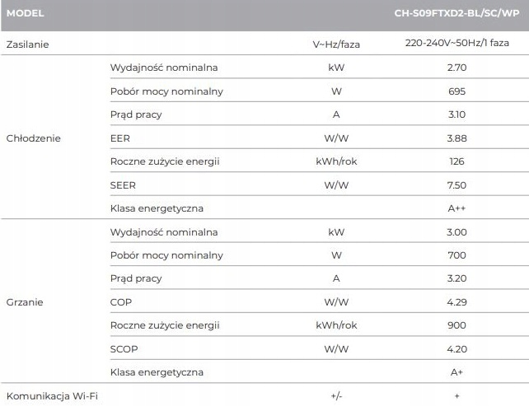Click the V~Hz/faza unit cell
The height and width of the screenshot is (406, 529).
point(336,44)
